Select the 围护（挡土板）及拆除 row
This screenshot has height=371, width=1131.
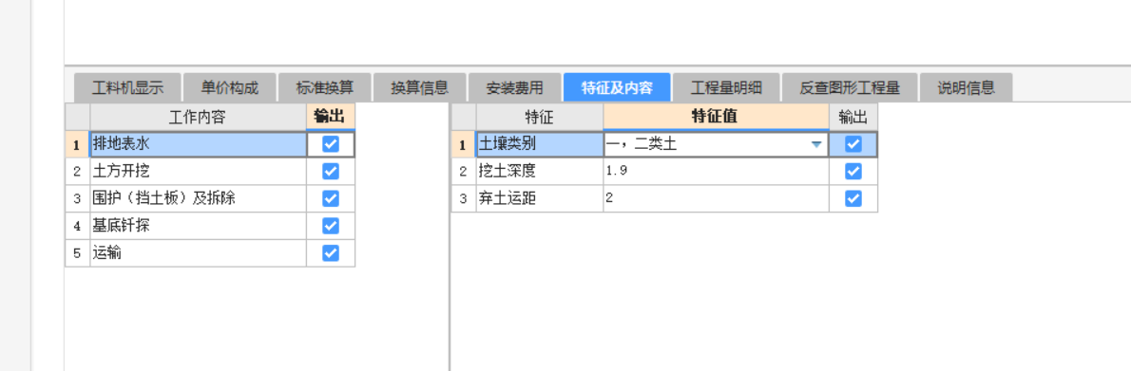(x=198, y=199)
